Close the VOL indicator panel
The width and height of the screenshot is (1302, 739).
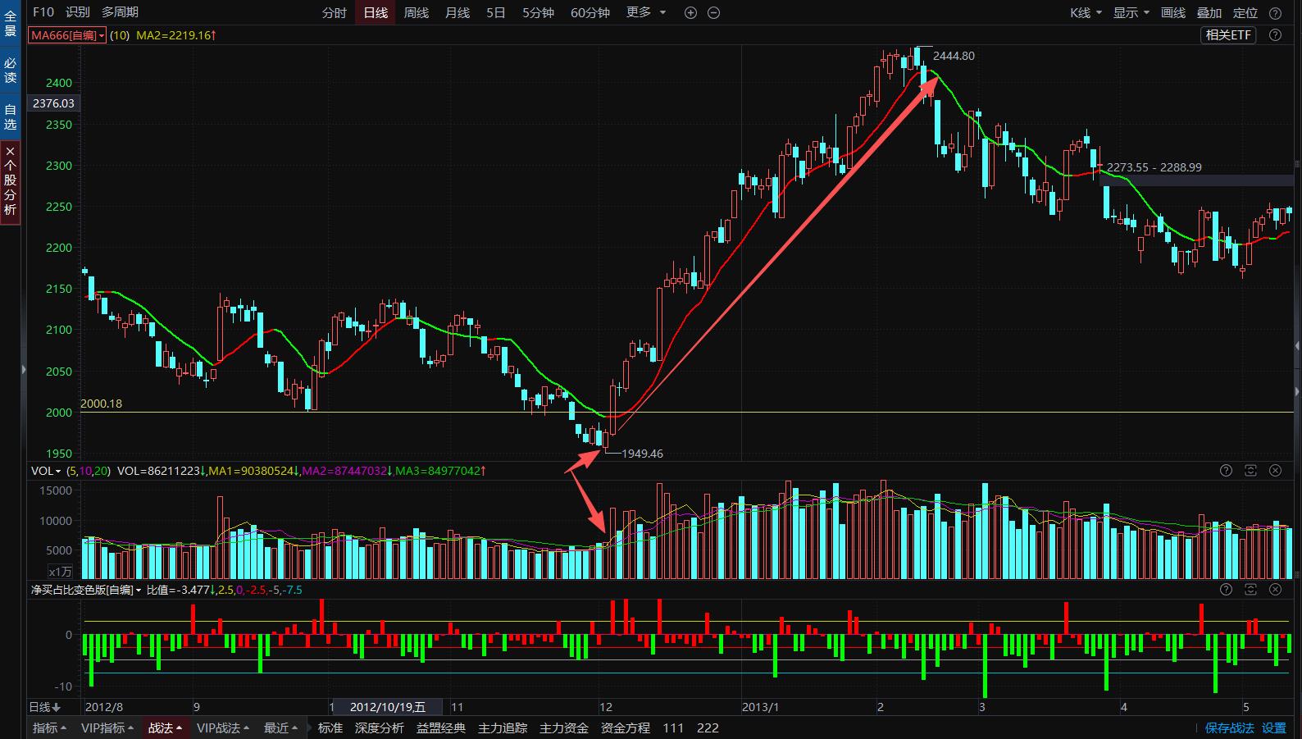click(x=1275, y=471)
